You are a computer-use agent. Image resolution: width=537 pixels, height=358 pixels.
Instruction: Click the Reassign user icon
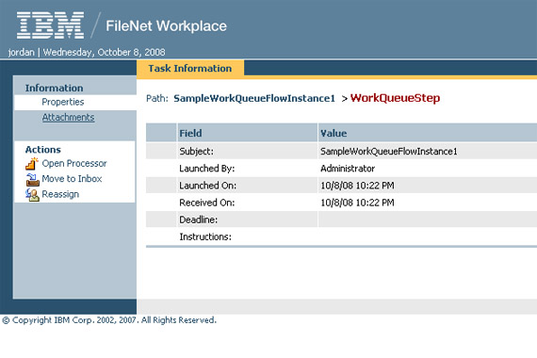click(33, 195)
